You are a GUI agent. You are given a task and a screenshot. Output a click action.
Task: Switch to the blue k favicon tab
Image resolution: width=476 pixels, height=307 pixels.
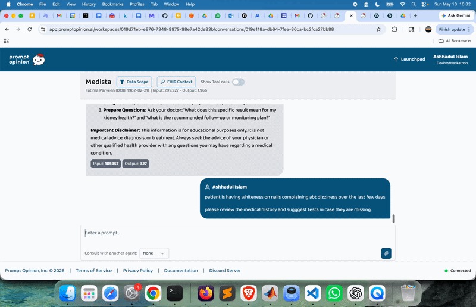pyautogui.click(x=125, y=16)
